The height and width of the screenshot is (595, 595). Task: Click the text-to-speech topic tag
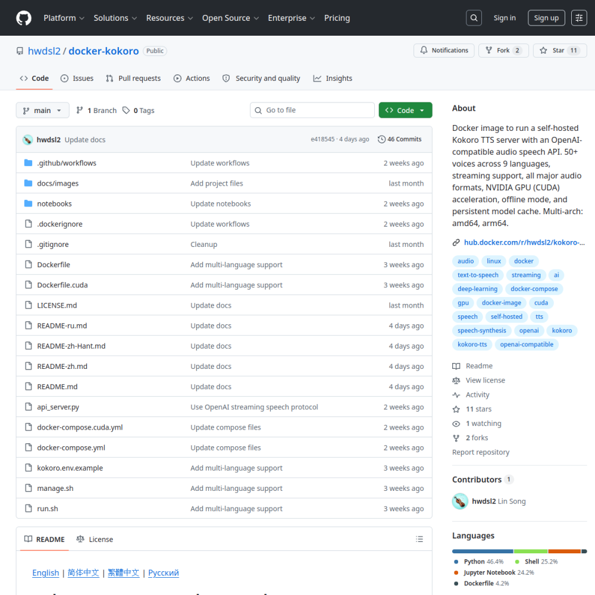click(478, 275)
